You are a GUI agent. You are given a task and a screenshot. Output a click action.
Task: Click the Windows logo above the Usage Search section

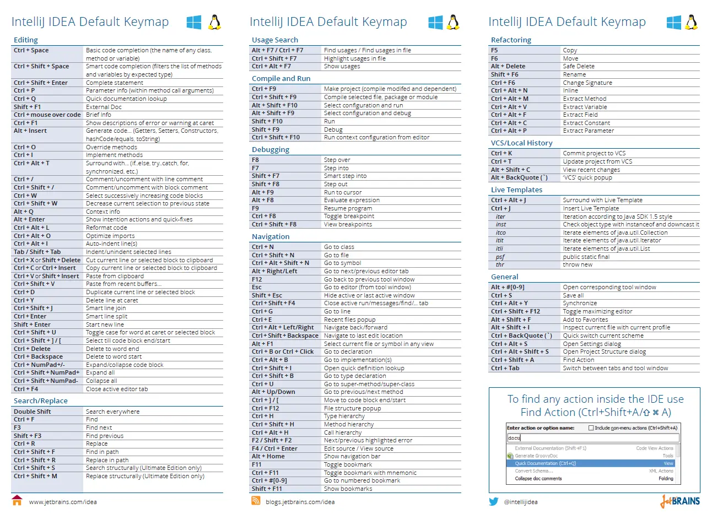coord(435,22)
